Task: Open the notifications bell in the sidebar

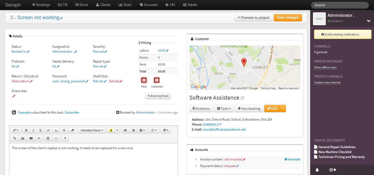Action: (317, 170)
